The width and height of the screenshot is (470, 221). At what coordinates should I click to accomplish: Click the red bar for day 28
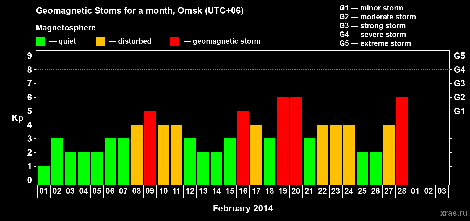(x=402, y=141)
